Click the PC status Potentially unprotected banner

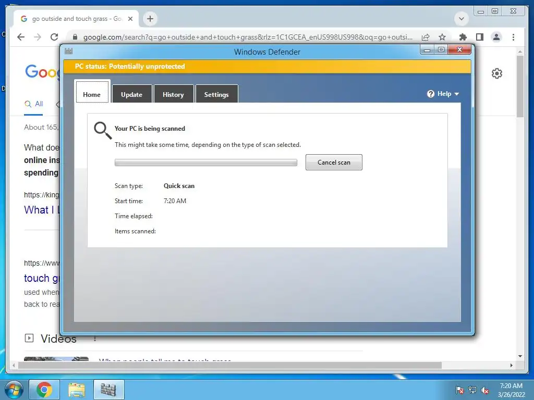tap(267, 66)
